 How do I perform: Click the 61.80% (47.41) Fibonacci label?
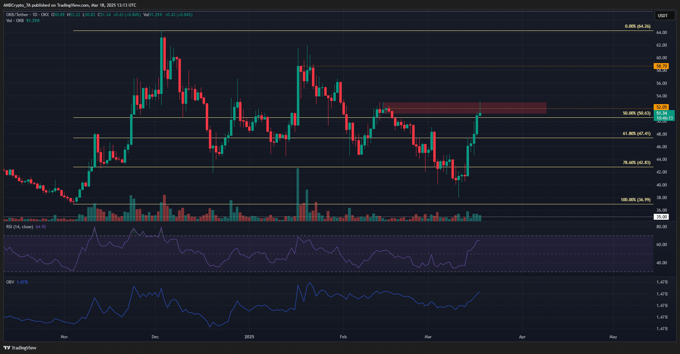[636, 133]
